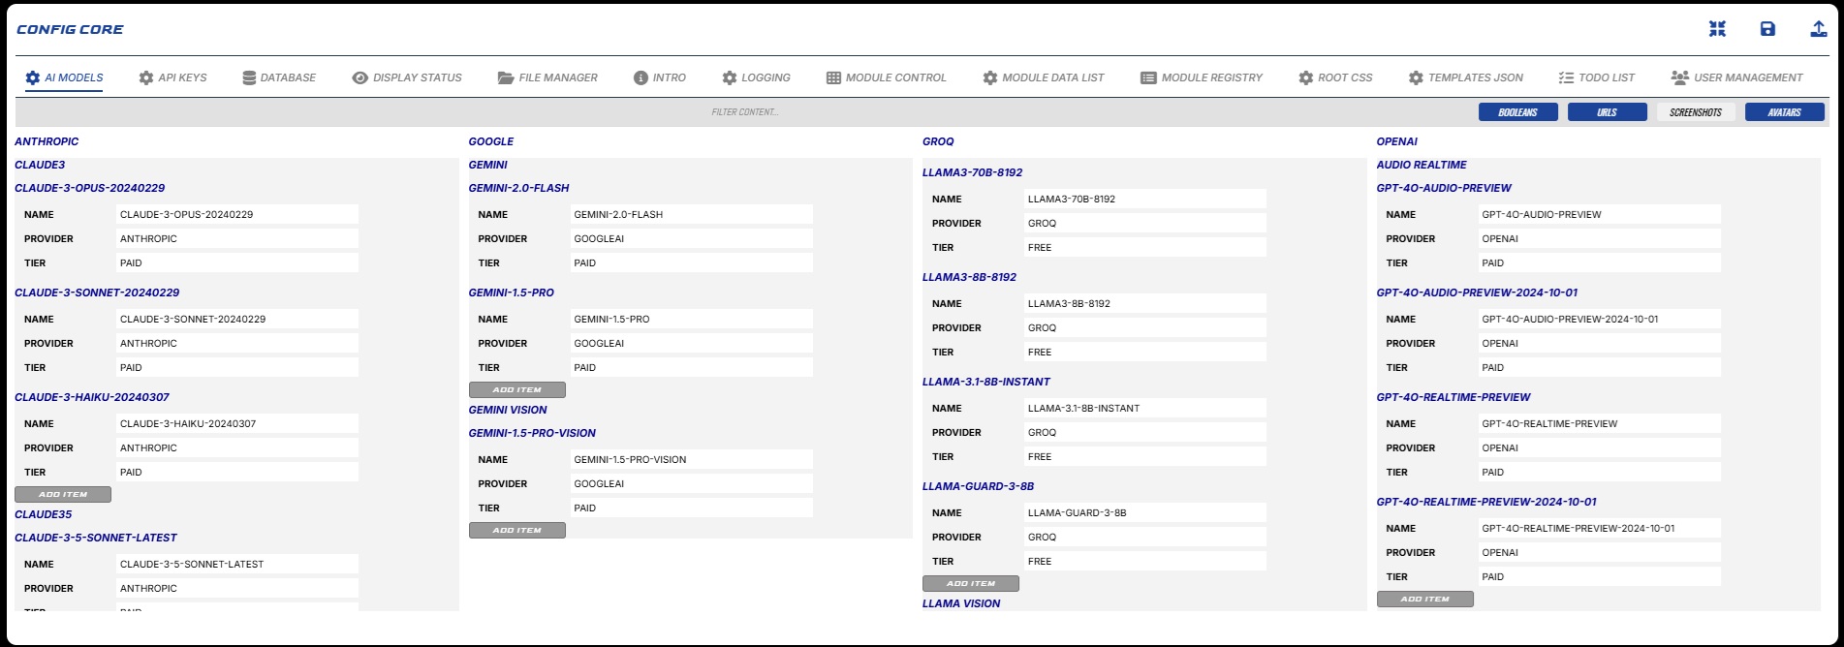Add item below the Gemini-1.5-Pro entry
The image size is (1844, 647).
[x=516, y=389]
